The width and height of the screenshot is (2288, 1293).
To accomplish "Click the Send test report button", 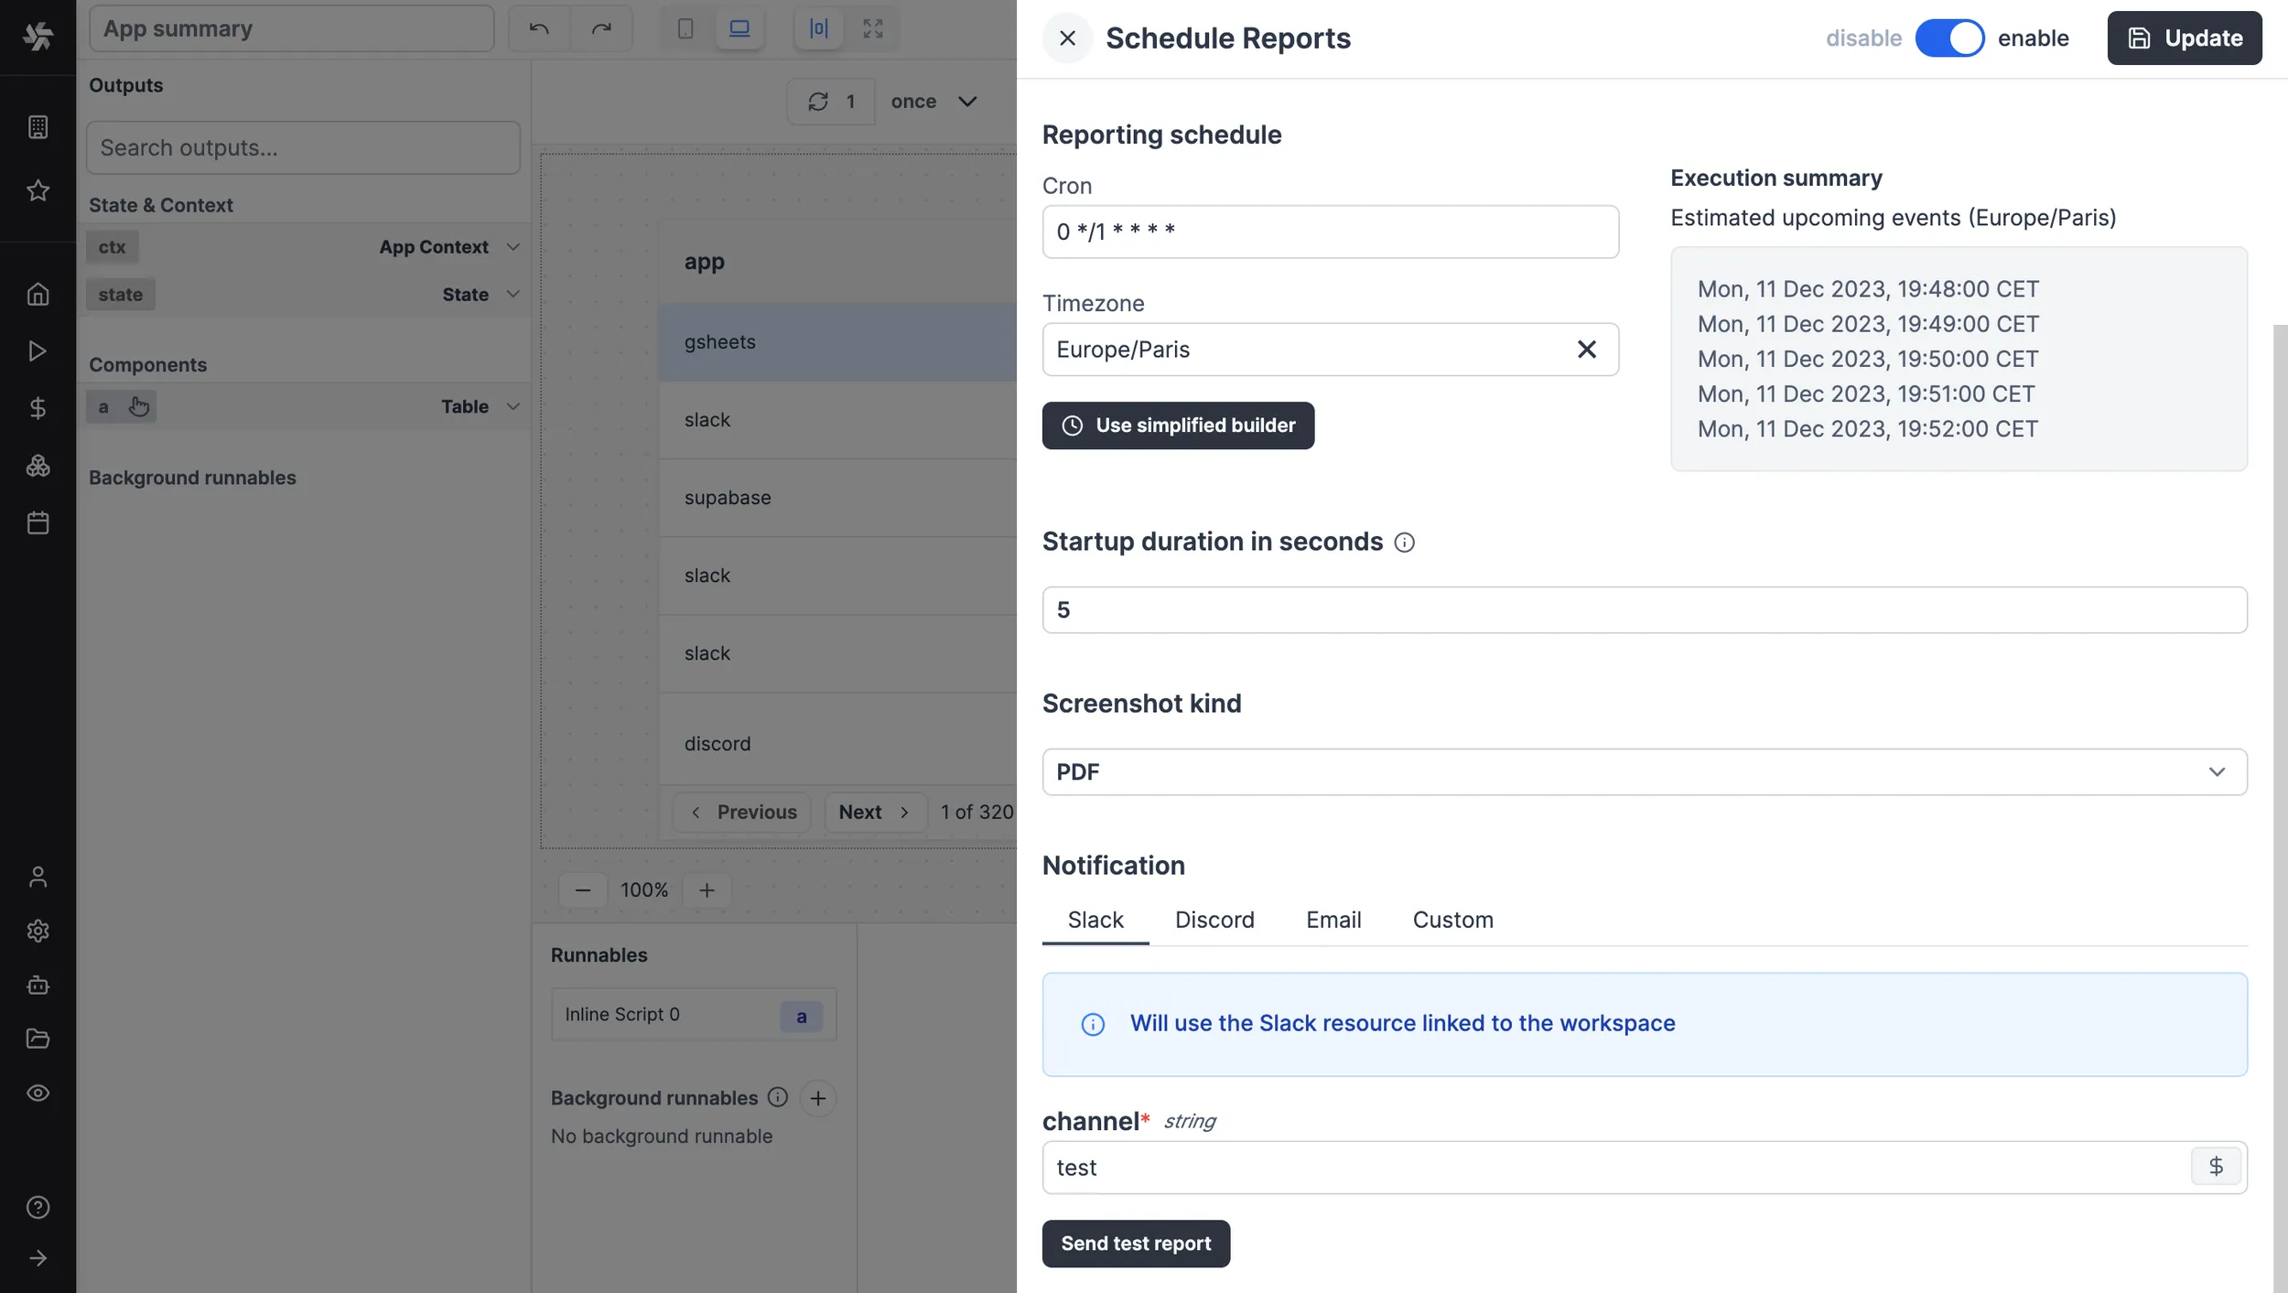I will coord(1135,1243).
